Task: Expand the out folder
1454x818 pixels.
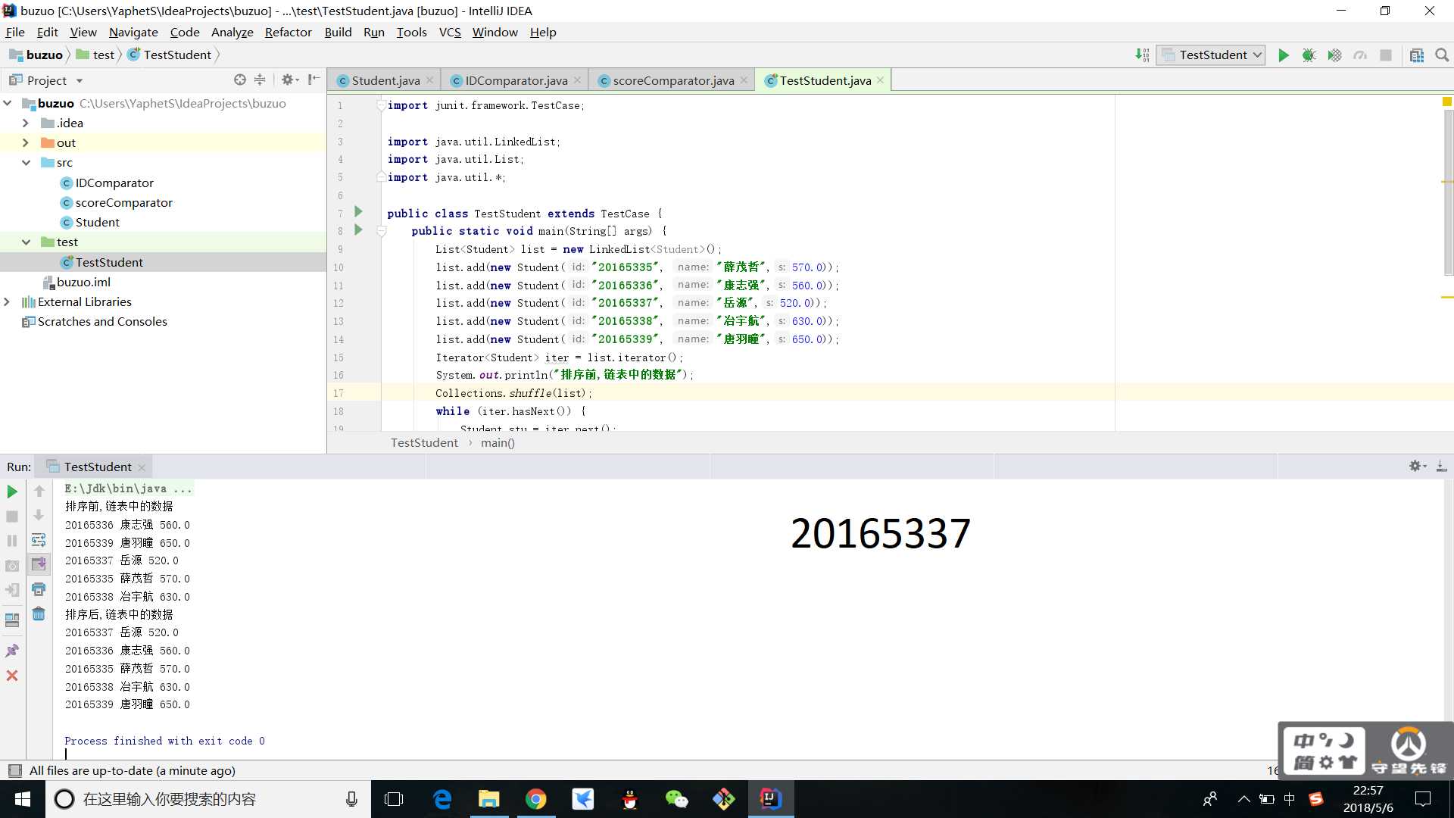Action: coord(26,142)
